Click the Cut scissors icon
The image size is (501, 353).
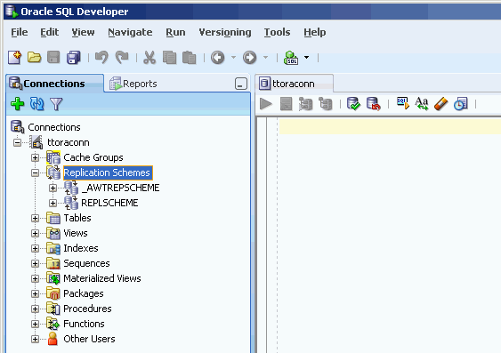pyautogui.click(x=149, y=58)
